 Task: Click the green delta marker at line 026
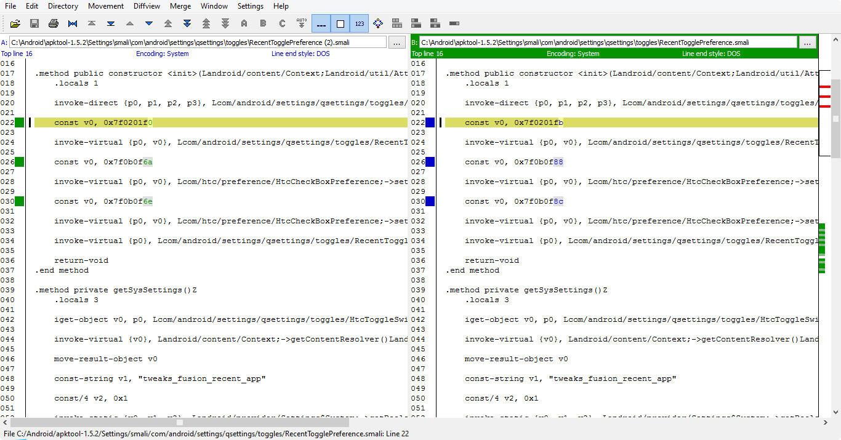[x=20, y=162]
